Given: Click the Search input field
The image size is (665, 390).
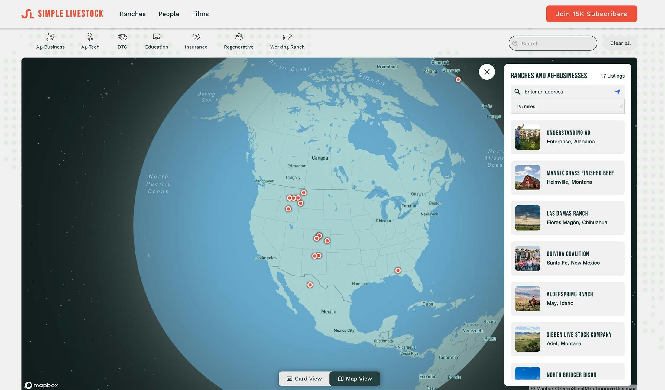Looking at the screenshot, I should [556, 44].
